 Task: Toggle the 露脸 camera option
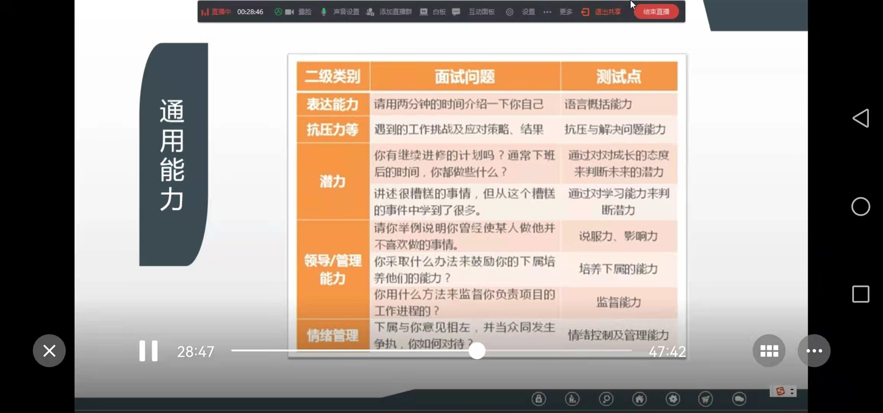pos(298,12)
